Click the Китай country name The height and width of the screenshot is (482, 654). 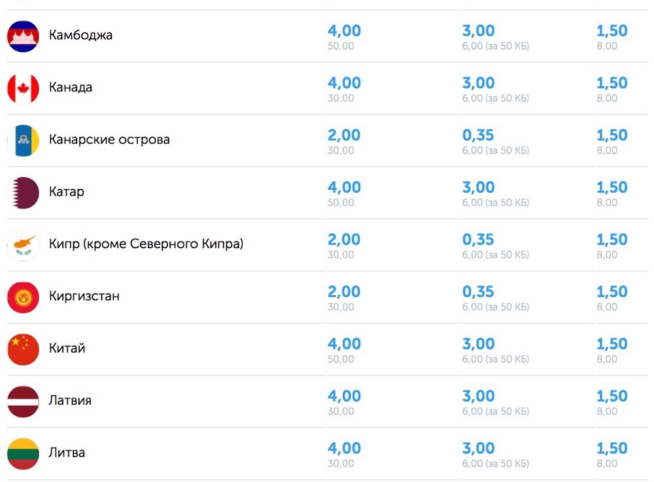click(67, 348)
